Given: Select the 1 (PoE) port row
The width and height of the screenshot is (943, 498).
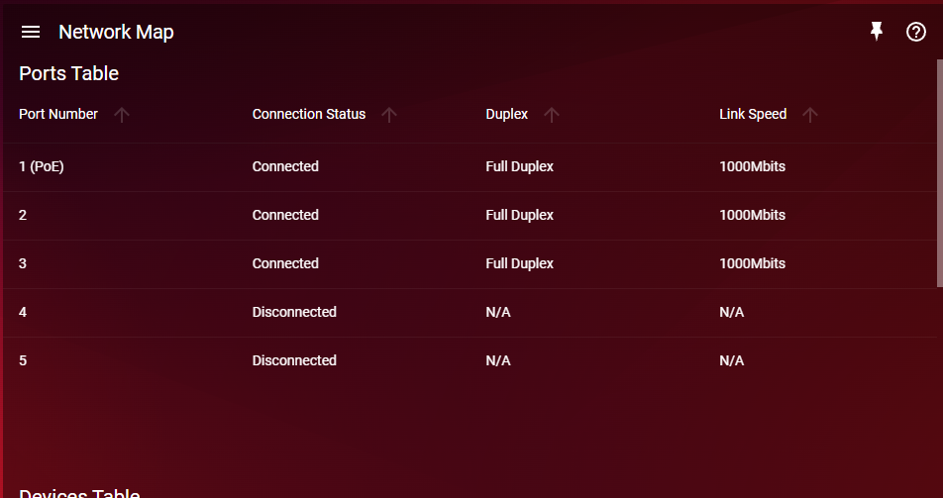Looking at the screenshot, I should [470, 166].
